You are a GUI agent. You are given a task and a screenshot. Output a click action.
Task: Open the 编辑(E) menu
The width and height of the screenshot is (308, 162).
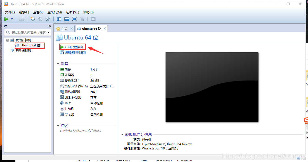pos(24,12)
